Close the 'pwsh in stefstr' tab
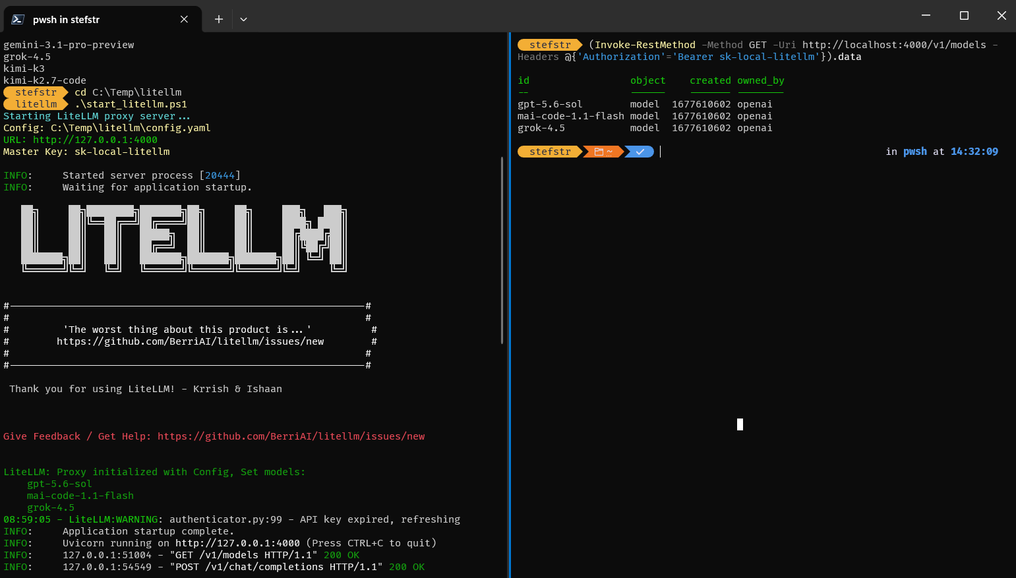This screenshot has height=578, width=1016. pos(184,19)
